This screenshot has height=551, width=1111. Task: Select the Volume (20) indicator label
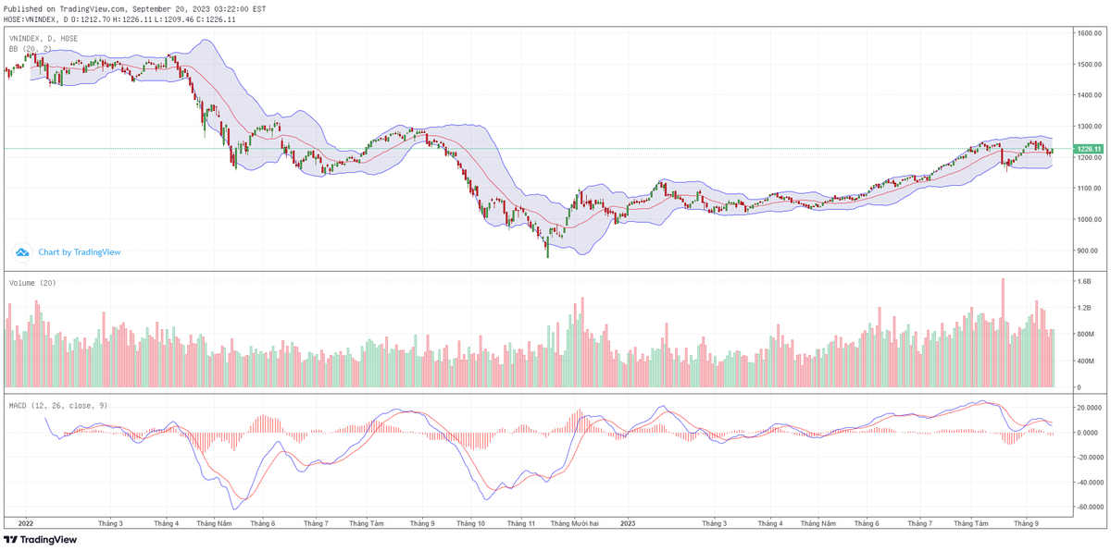(x=32, y=283)
